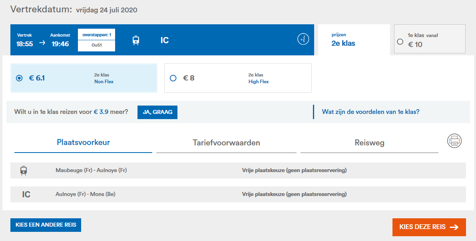476x241 pixels.
Task: Switch to the Reisweg tab
Action: click(x=369, y=143)
